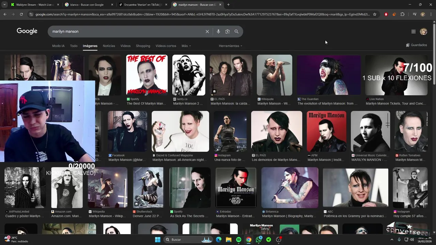
Task: Open the media controls icon in Chrome's toolbar
Action: pyautogui.click(x=415, y=14)
